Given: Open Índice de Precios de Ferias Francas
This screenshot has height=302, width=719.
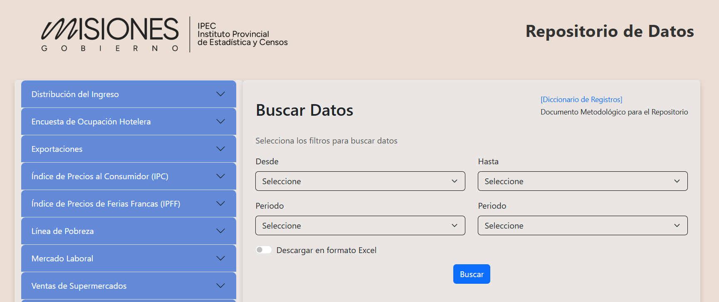Looking at the screenshot, I should tap(128, 204).
